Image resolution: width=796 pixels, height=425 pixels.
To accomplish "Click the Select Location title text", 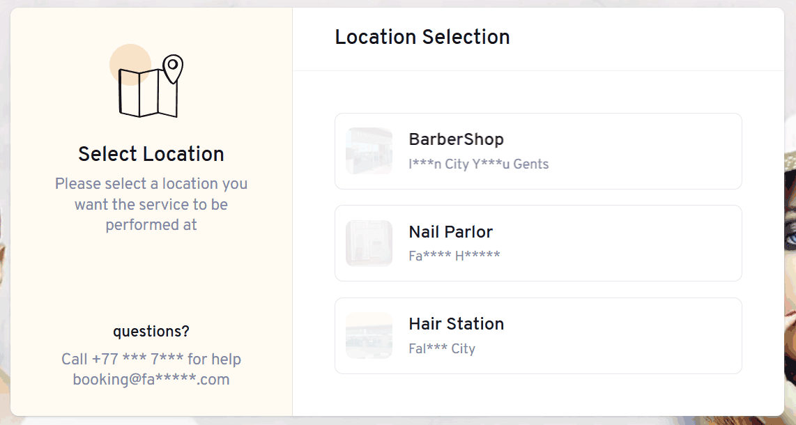I will (151, 154).
